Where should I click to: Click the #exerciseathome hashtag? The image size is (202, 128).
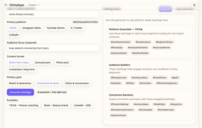(161, 47)
